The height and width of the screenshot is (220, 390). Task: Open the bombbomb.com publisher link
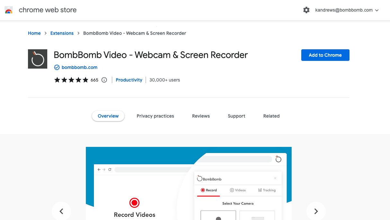coord(79,67)
